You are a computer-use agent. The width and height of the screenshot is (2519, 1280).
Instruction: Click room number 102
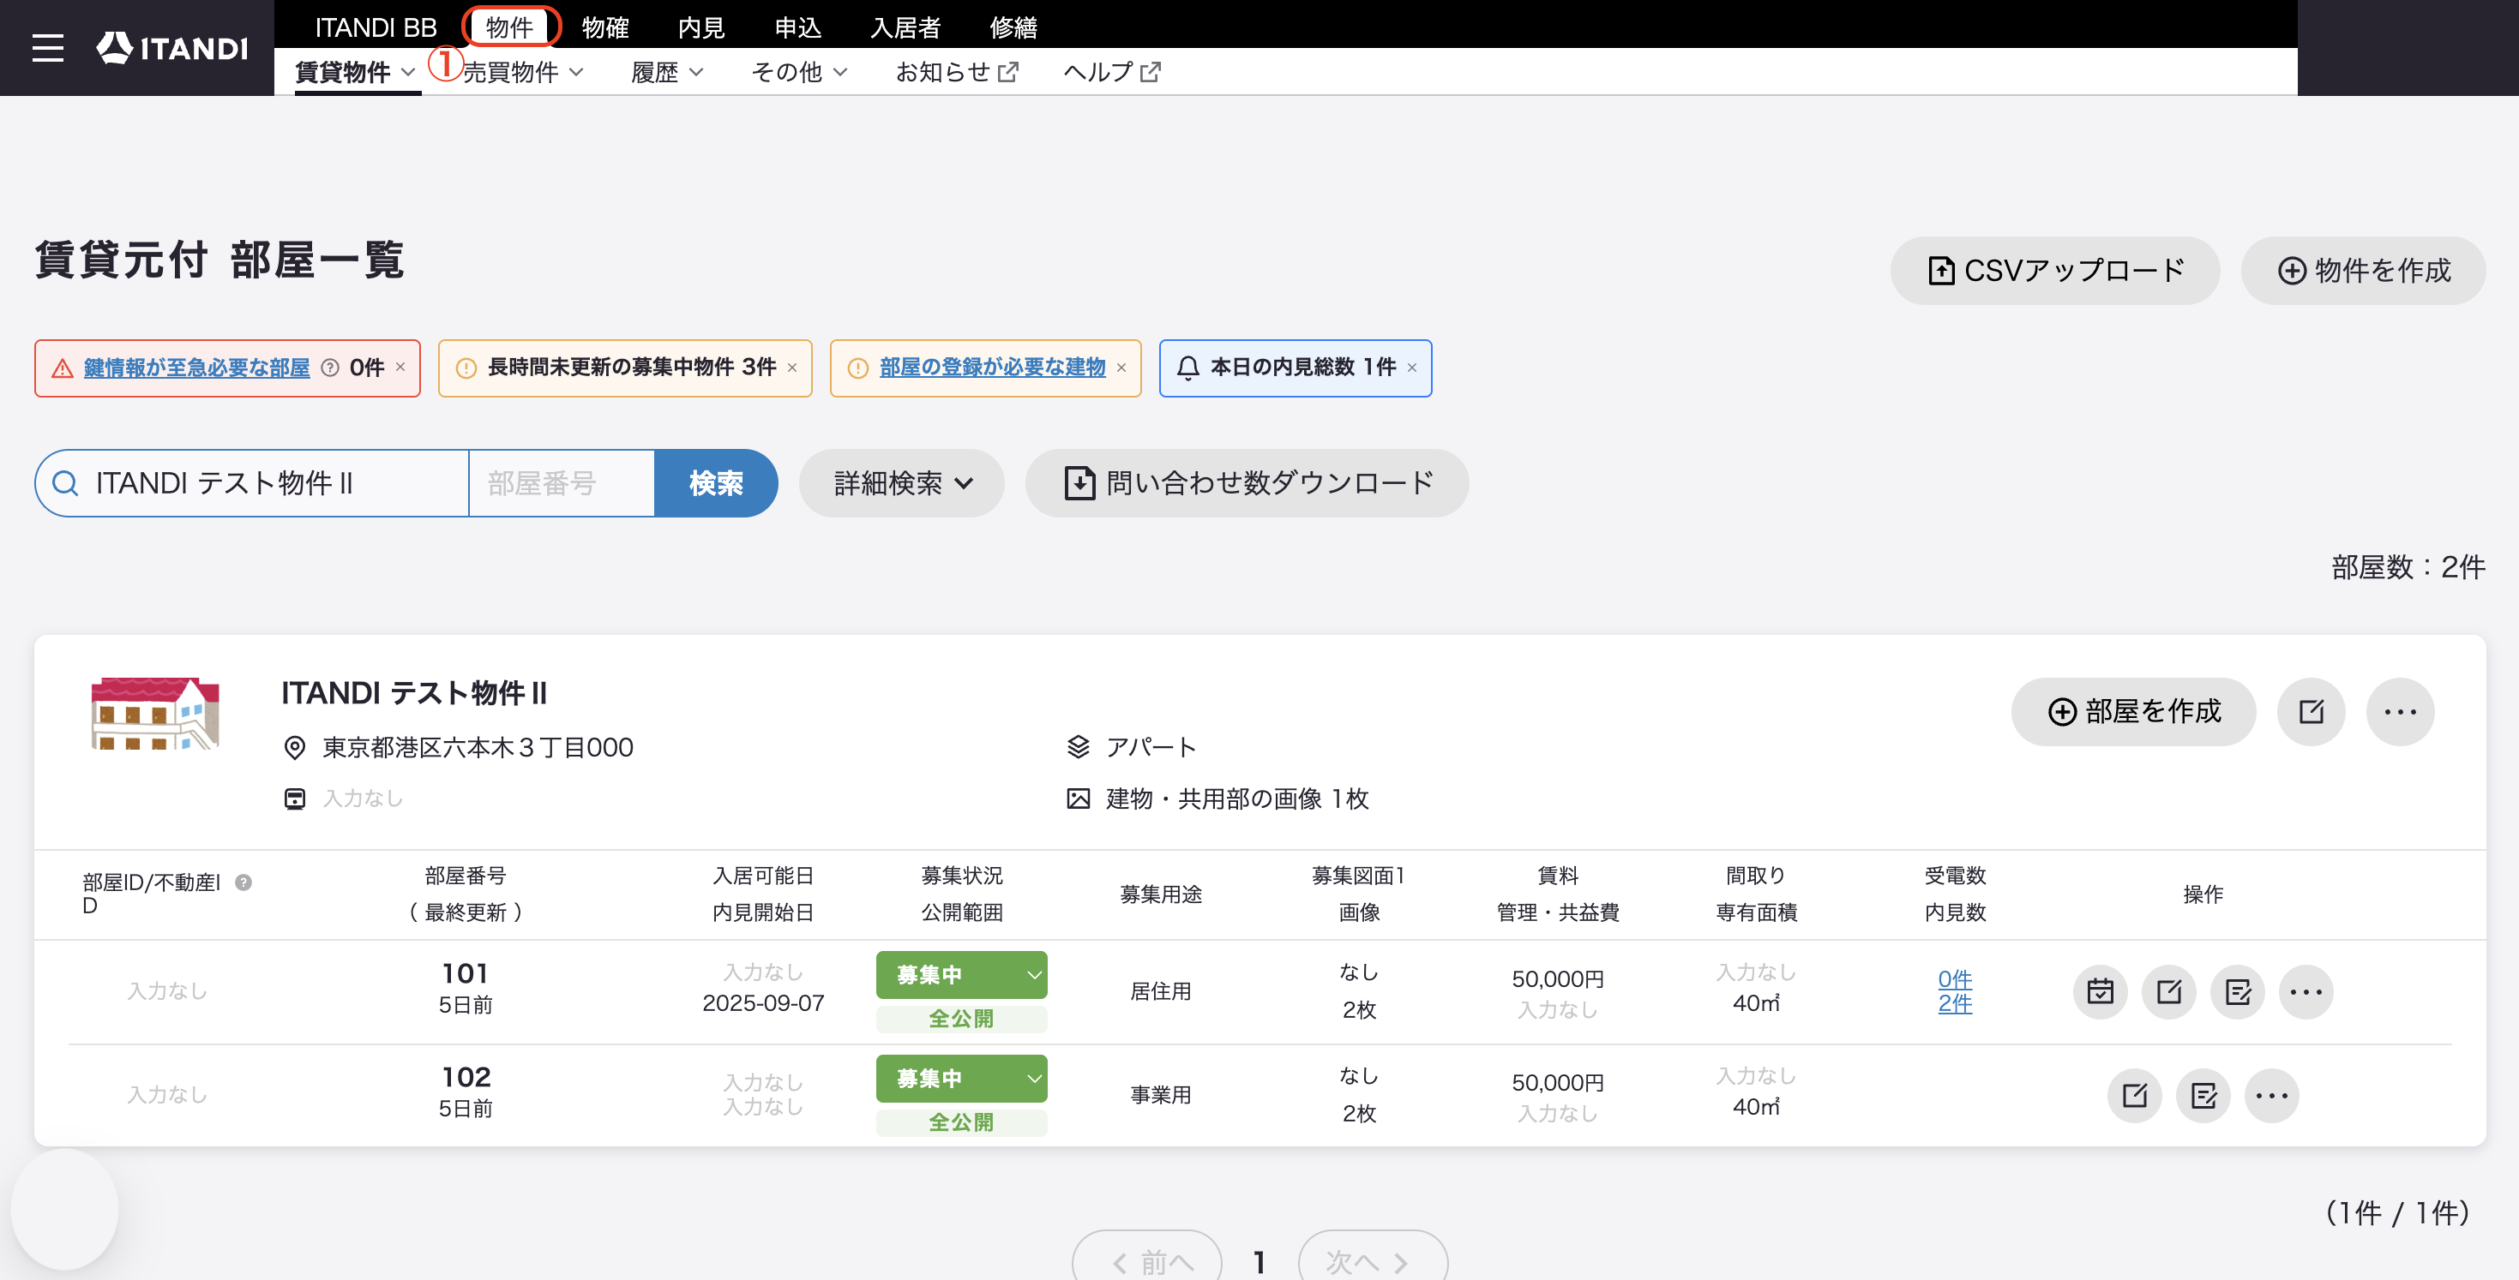click(466, 1077)
